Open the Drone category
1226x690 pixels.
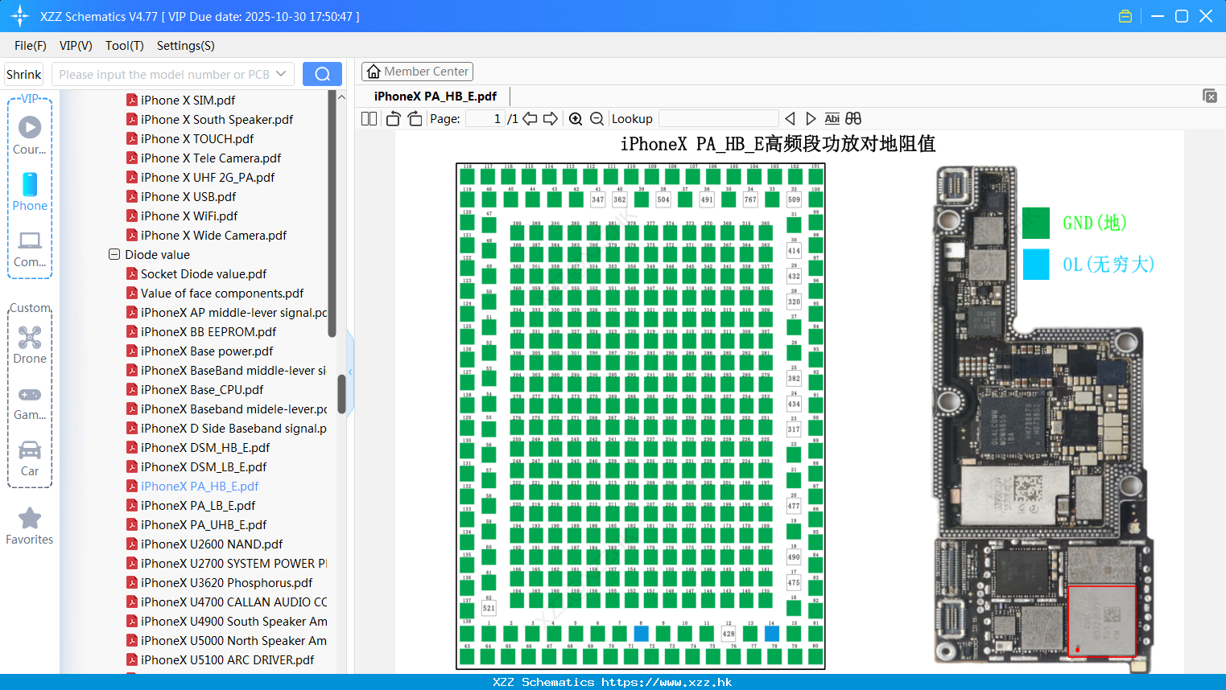tap(30, 345)
